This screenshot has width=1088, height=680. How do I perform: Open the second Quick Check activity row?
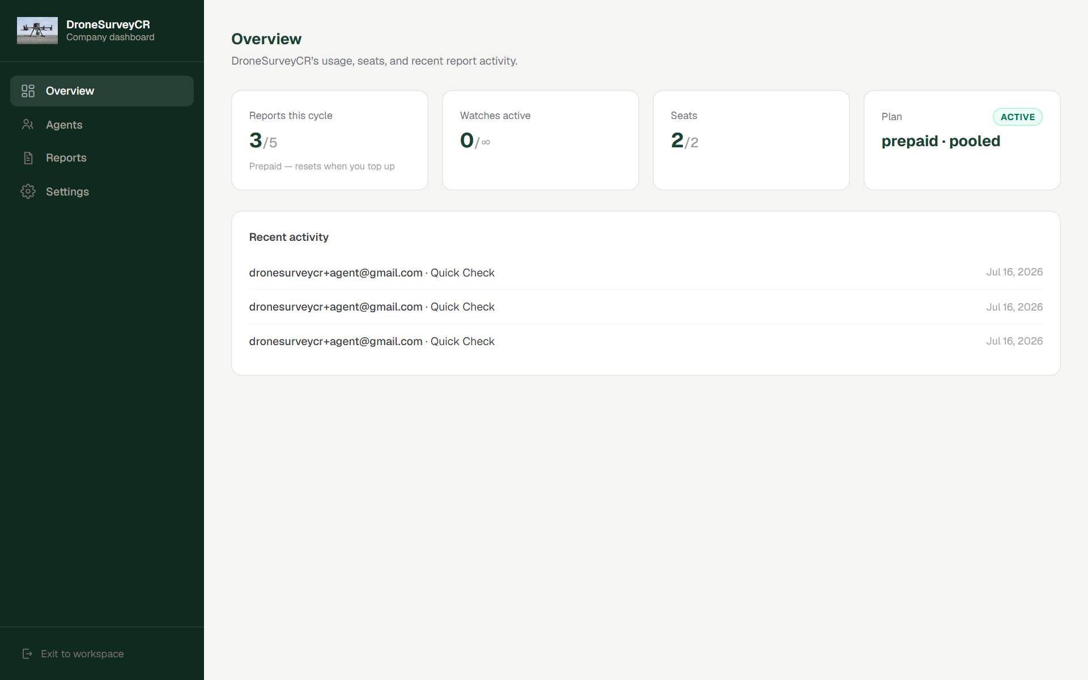pyautogui.click(x=646, y=307)
